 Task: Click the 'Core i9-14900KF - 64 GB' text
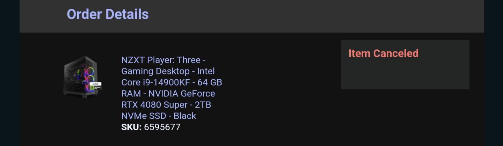coord(172,82)
